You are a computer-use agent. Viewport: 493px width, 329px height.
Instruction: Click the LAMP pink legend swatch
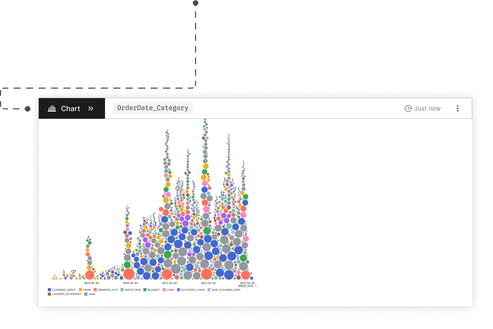pyautogui.click(x=164, y=290)
